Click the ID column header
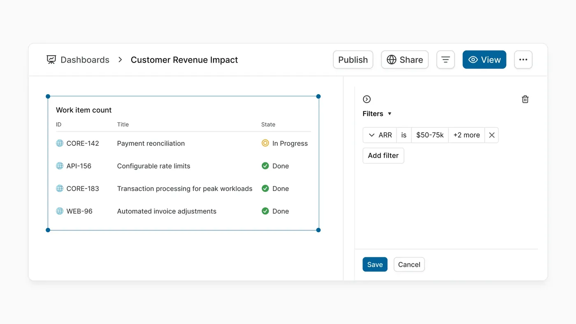This screenshot has width=576, height=324. tap(59, 124)
